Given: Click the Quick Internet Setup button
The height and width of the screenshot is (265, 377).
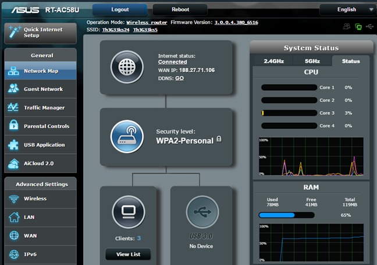Looking at the screenshot, I should 40,33.
